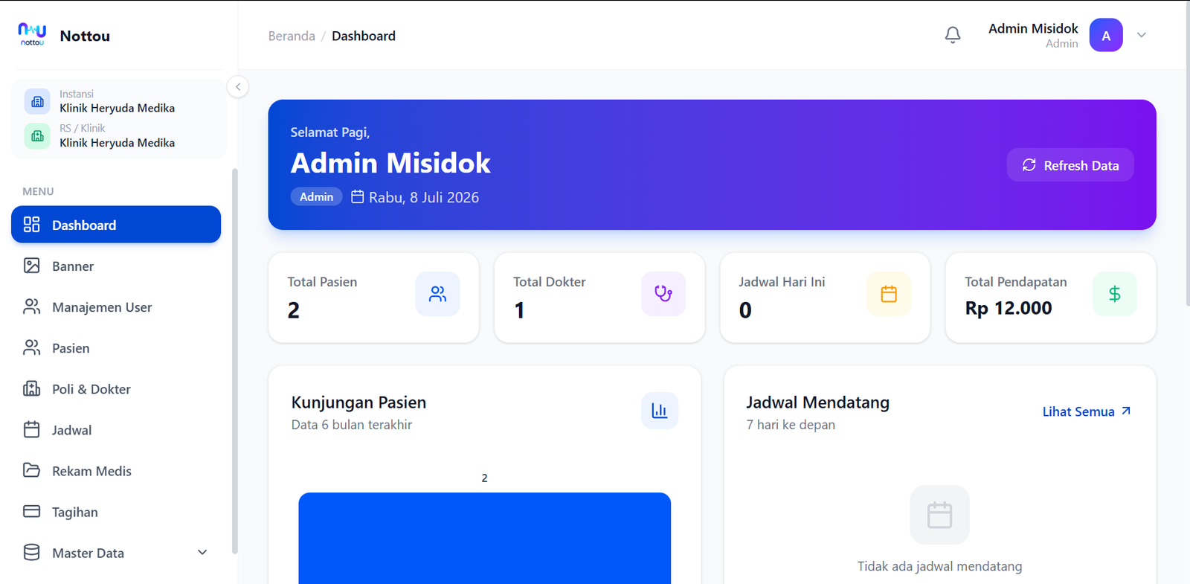
Task: Click the empty schedule calendar placeholder icon
Action: (x=939, y=515)
